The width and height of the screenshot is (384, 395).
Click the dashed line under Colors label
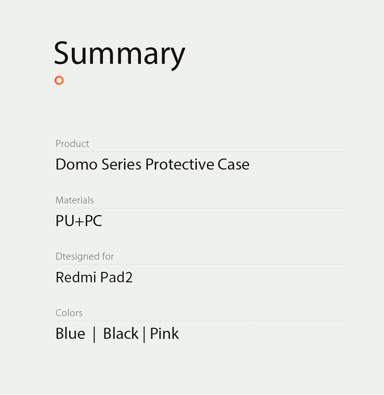click(x=200, y=321)
